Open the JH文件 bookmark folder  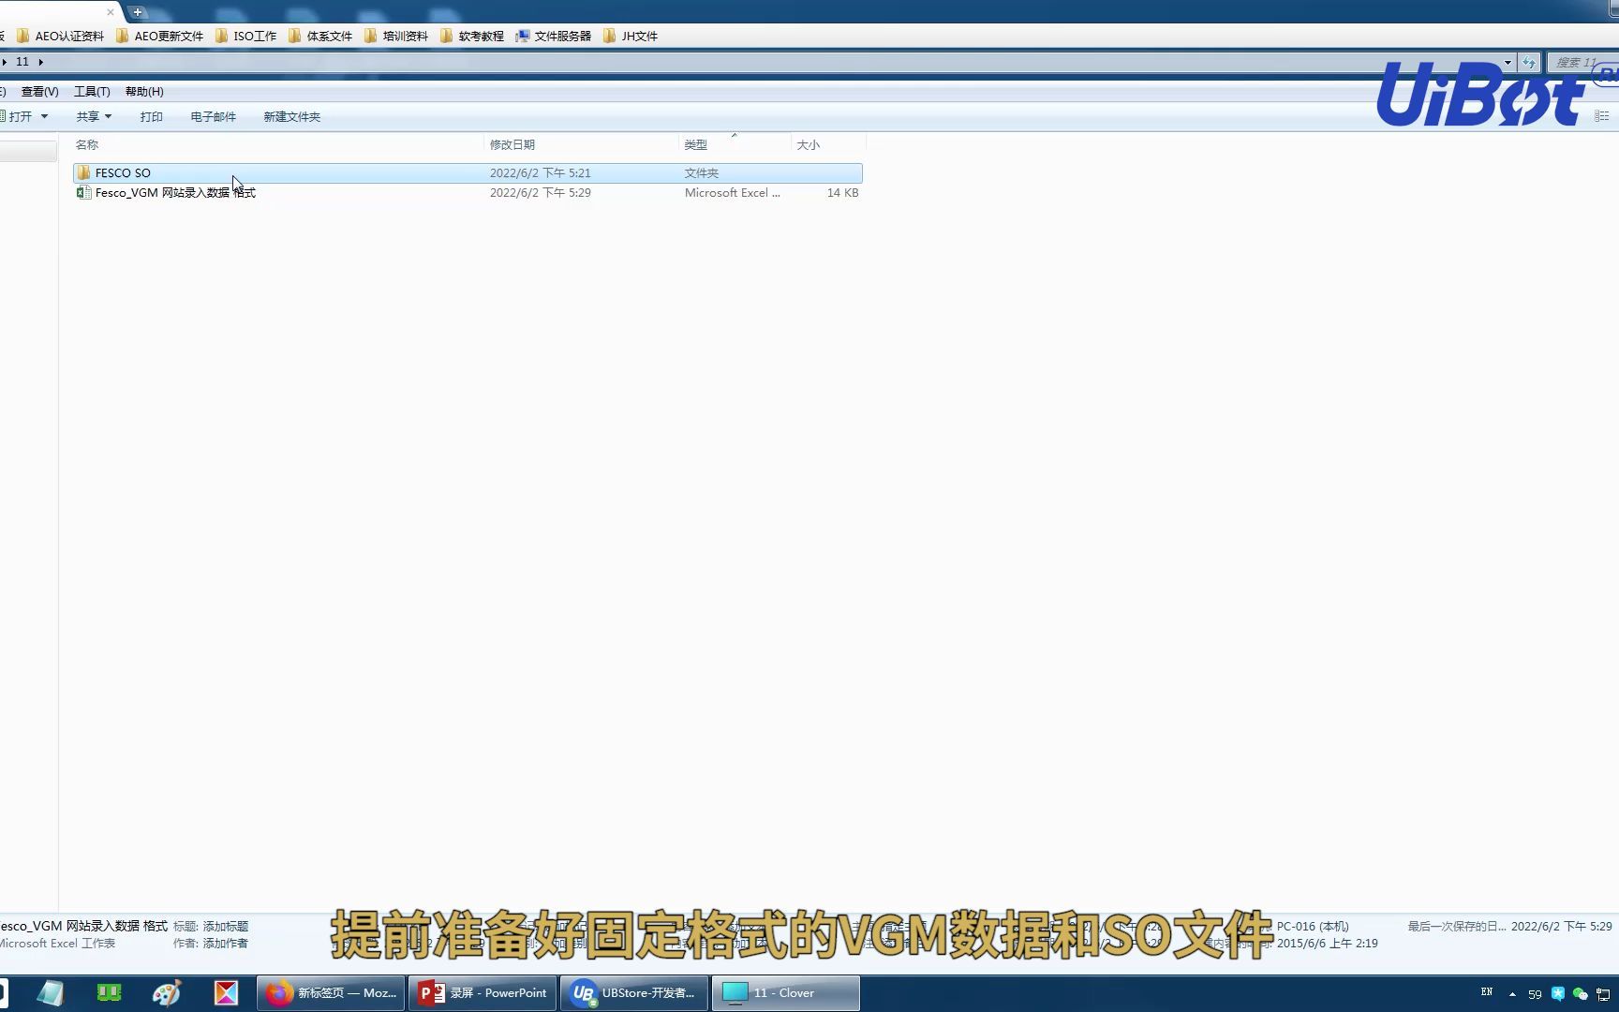631,36
